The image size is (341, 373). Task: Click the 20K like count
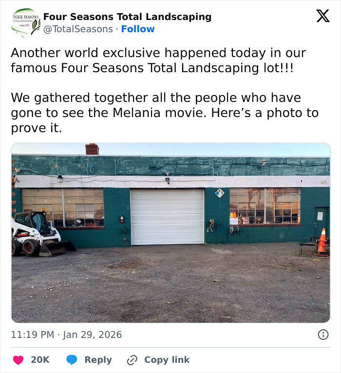coord(40,360)
